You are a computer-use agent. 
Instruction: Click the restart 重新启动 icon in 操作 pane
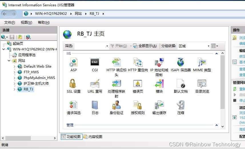coord(234,89)
